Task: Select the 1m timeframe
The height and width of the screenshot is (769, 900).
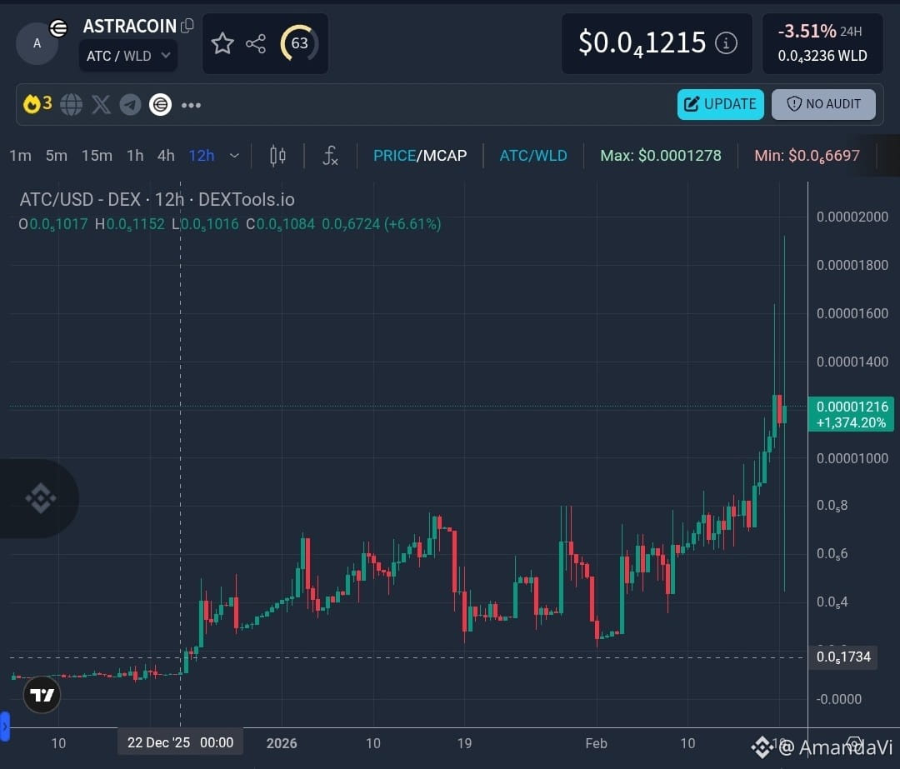Action: pos(20,156)
